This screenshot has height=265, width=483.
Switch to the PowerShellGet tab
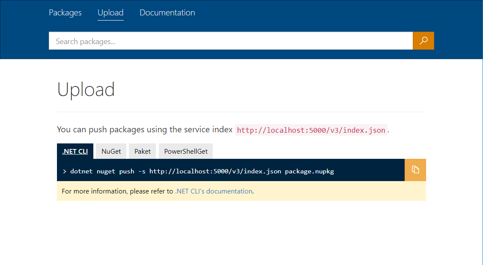pyautogui.click(x=186, y=151)
